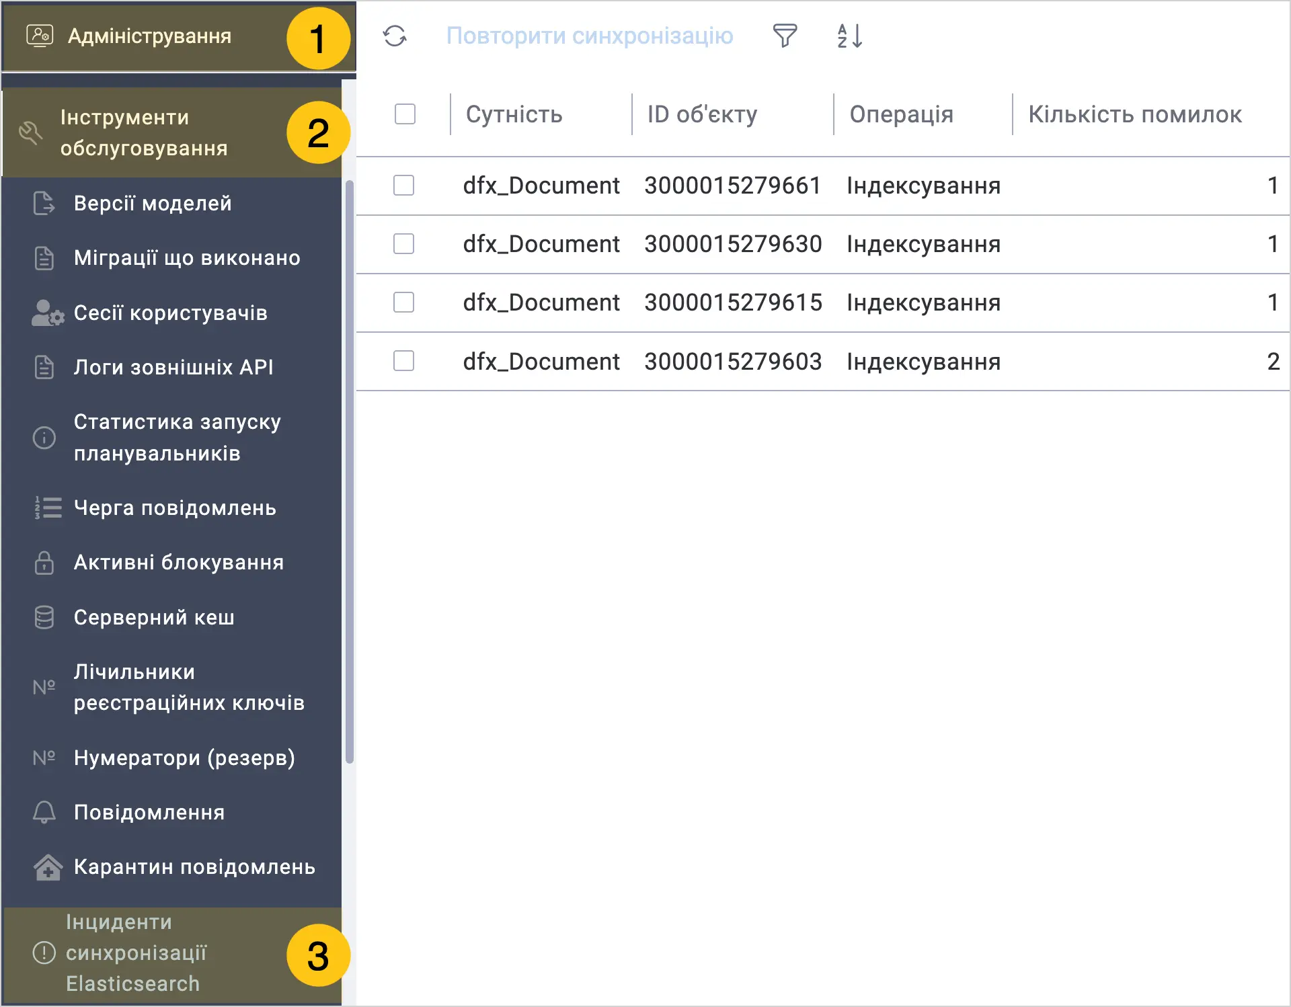
Task: Open the filter funnel icon
Action: [785, 36]
